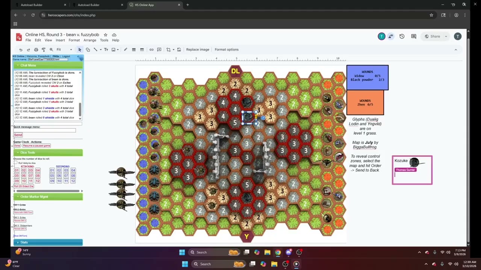
Task: Switch to HS Online App tab
Action: point(155,5)
